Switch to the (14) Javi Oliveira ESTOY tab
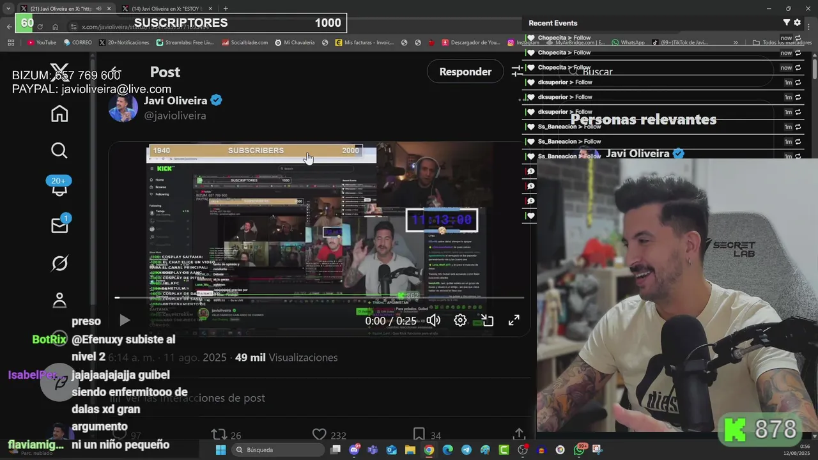The width and height of the screenshot is (818, 460). (x=169, y=8)
